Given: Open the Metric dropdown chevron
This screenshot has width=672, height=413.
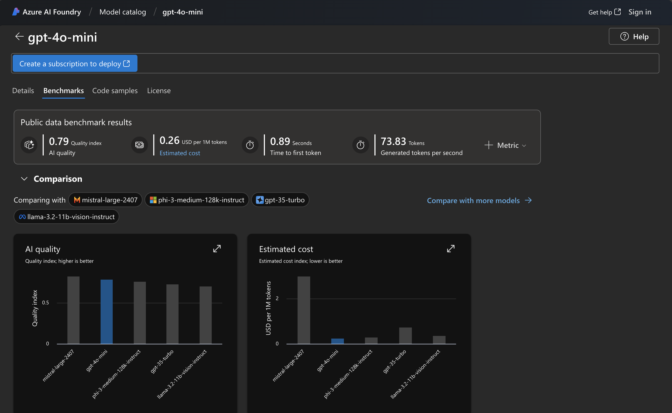Looking at the screenshot, I should click(524, 145).
